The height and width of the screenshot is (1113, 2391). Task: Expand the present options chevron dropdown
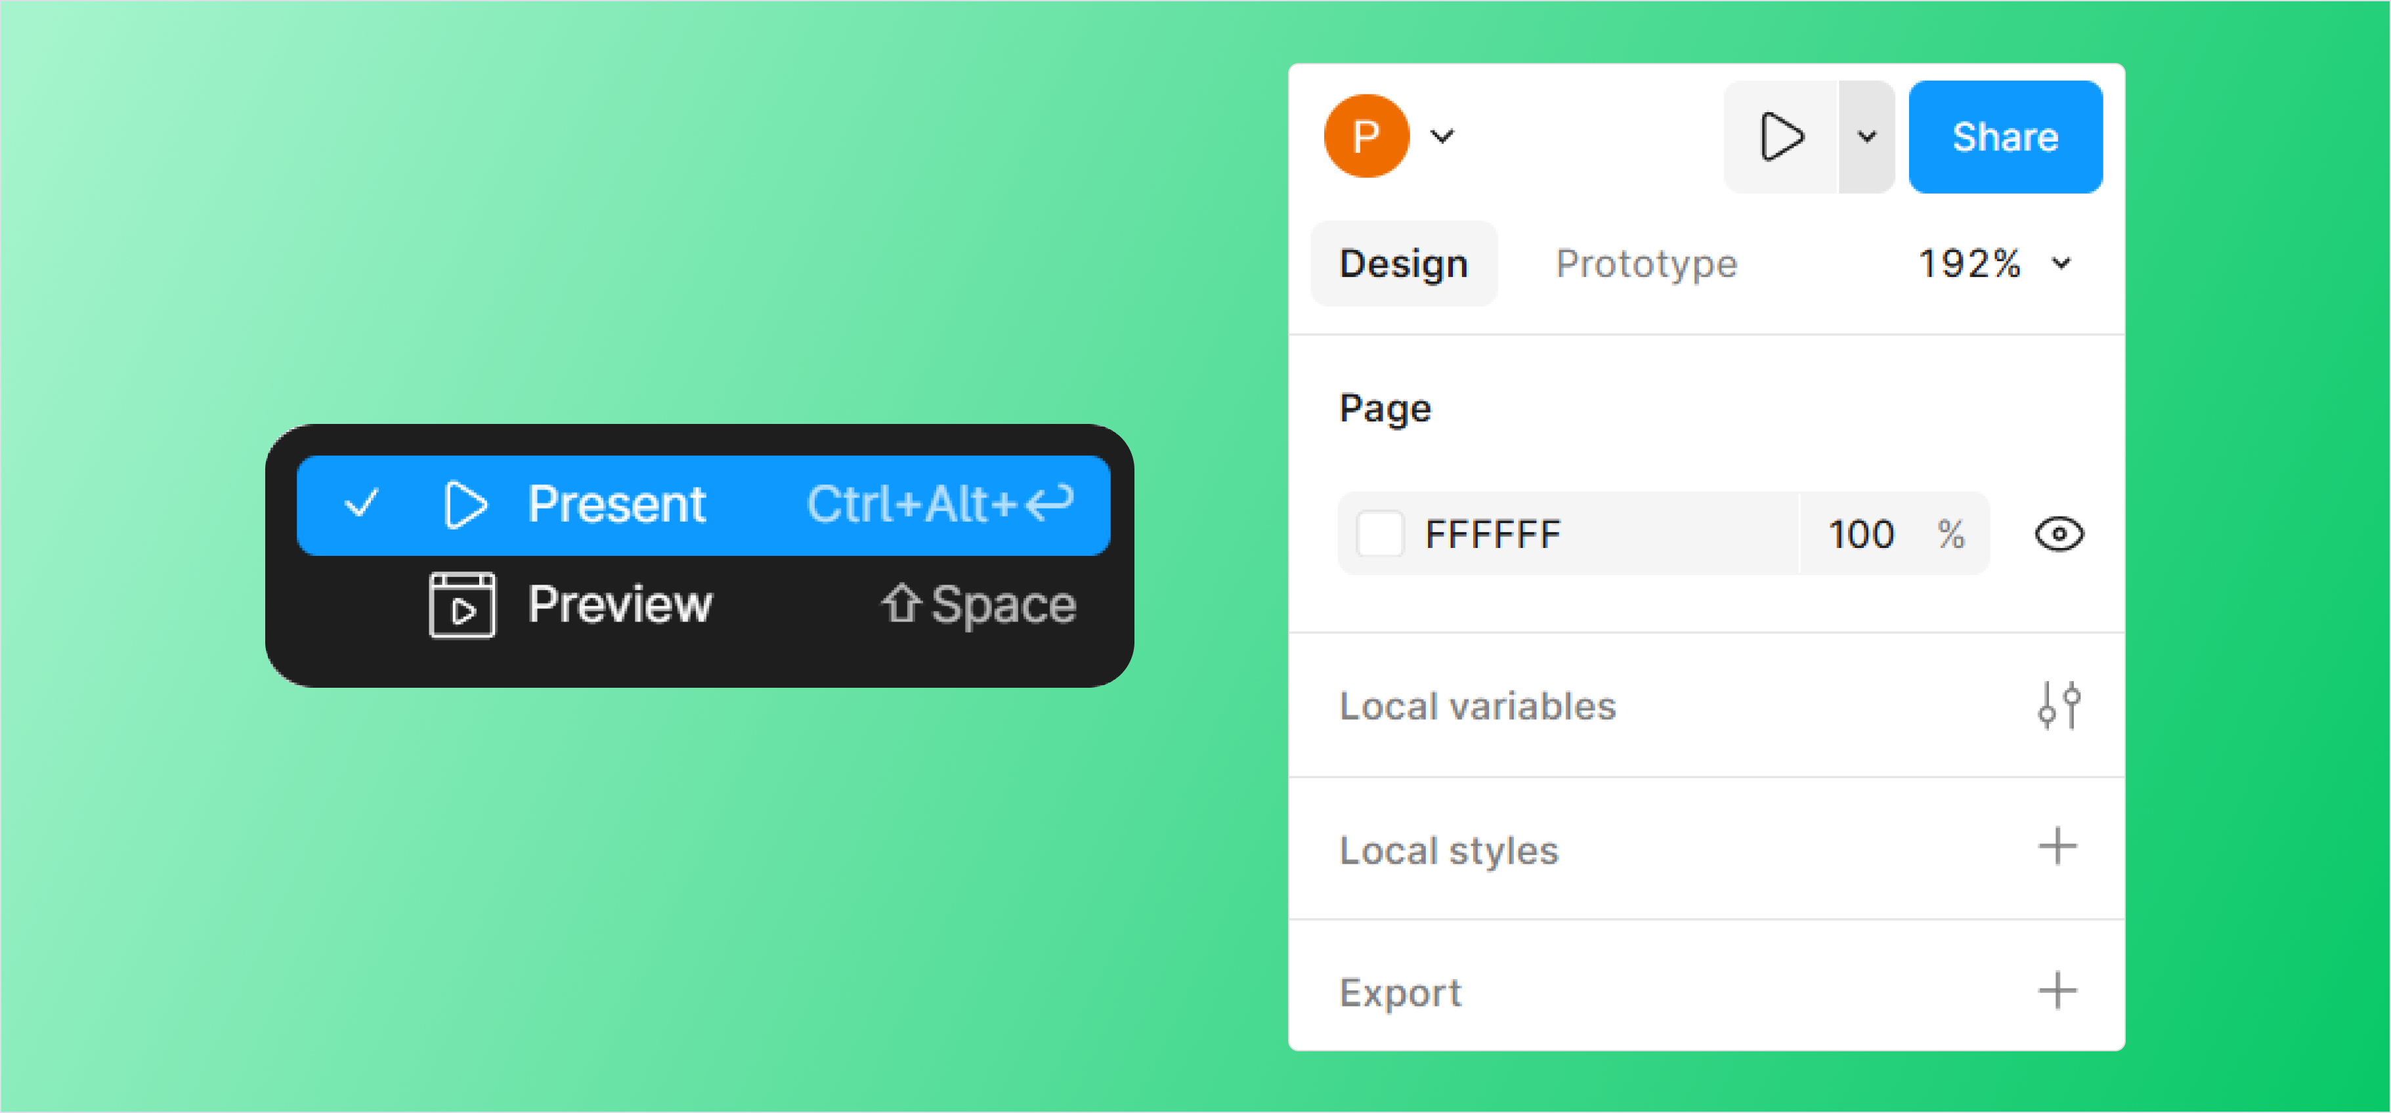(1866, 137)
